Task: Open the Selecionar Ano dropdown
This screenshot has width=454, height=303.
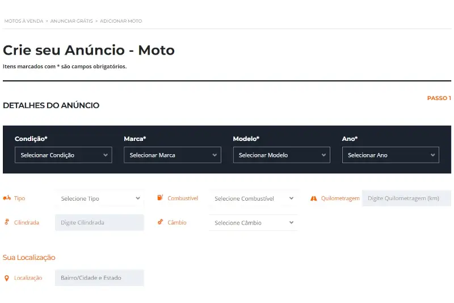Action: pos(390,155)
